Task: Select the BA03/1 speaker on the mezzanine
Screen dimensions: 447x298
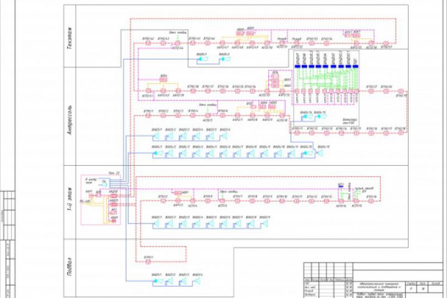Action: [156, 137]
